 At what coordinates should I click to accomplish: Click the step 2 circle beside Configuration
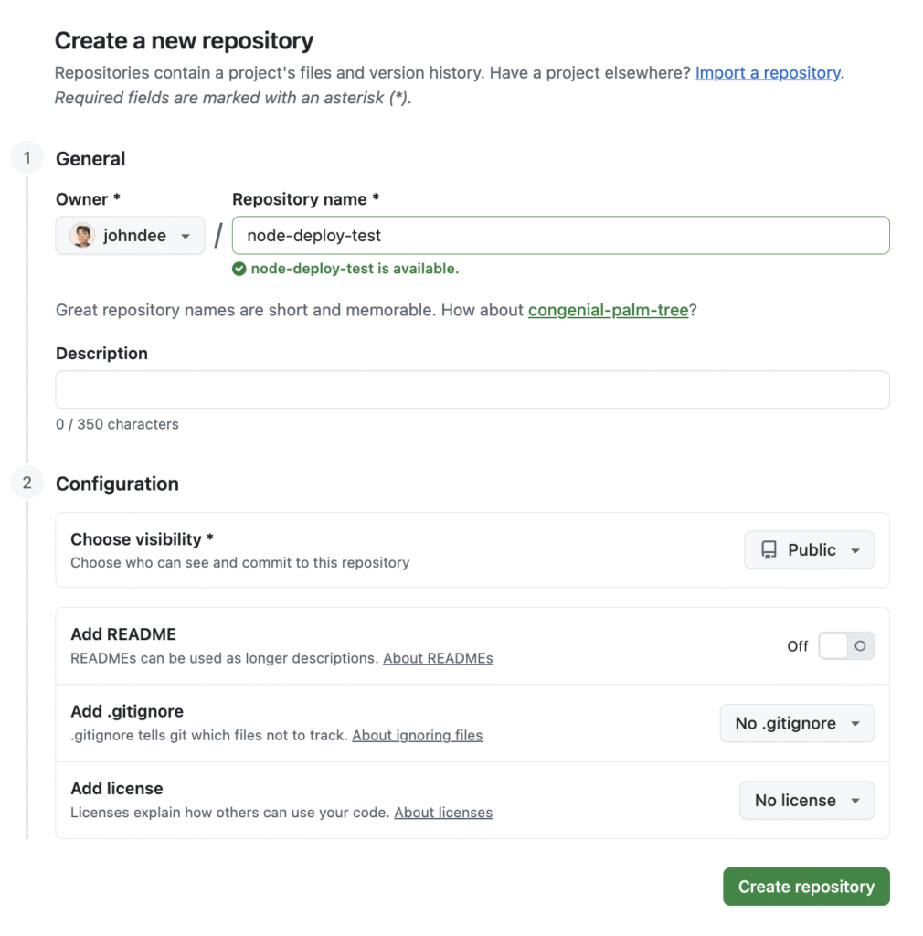tap(27, 482)
